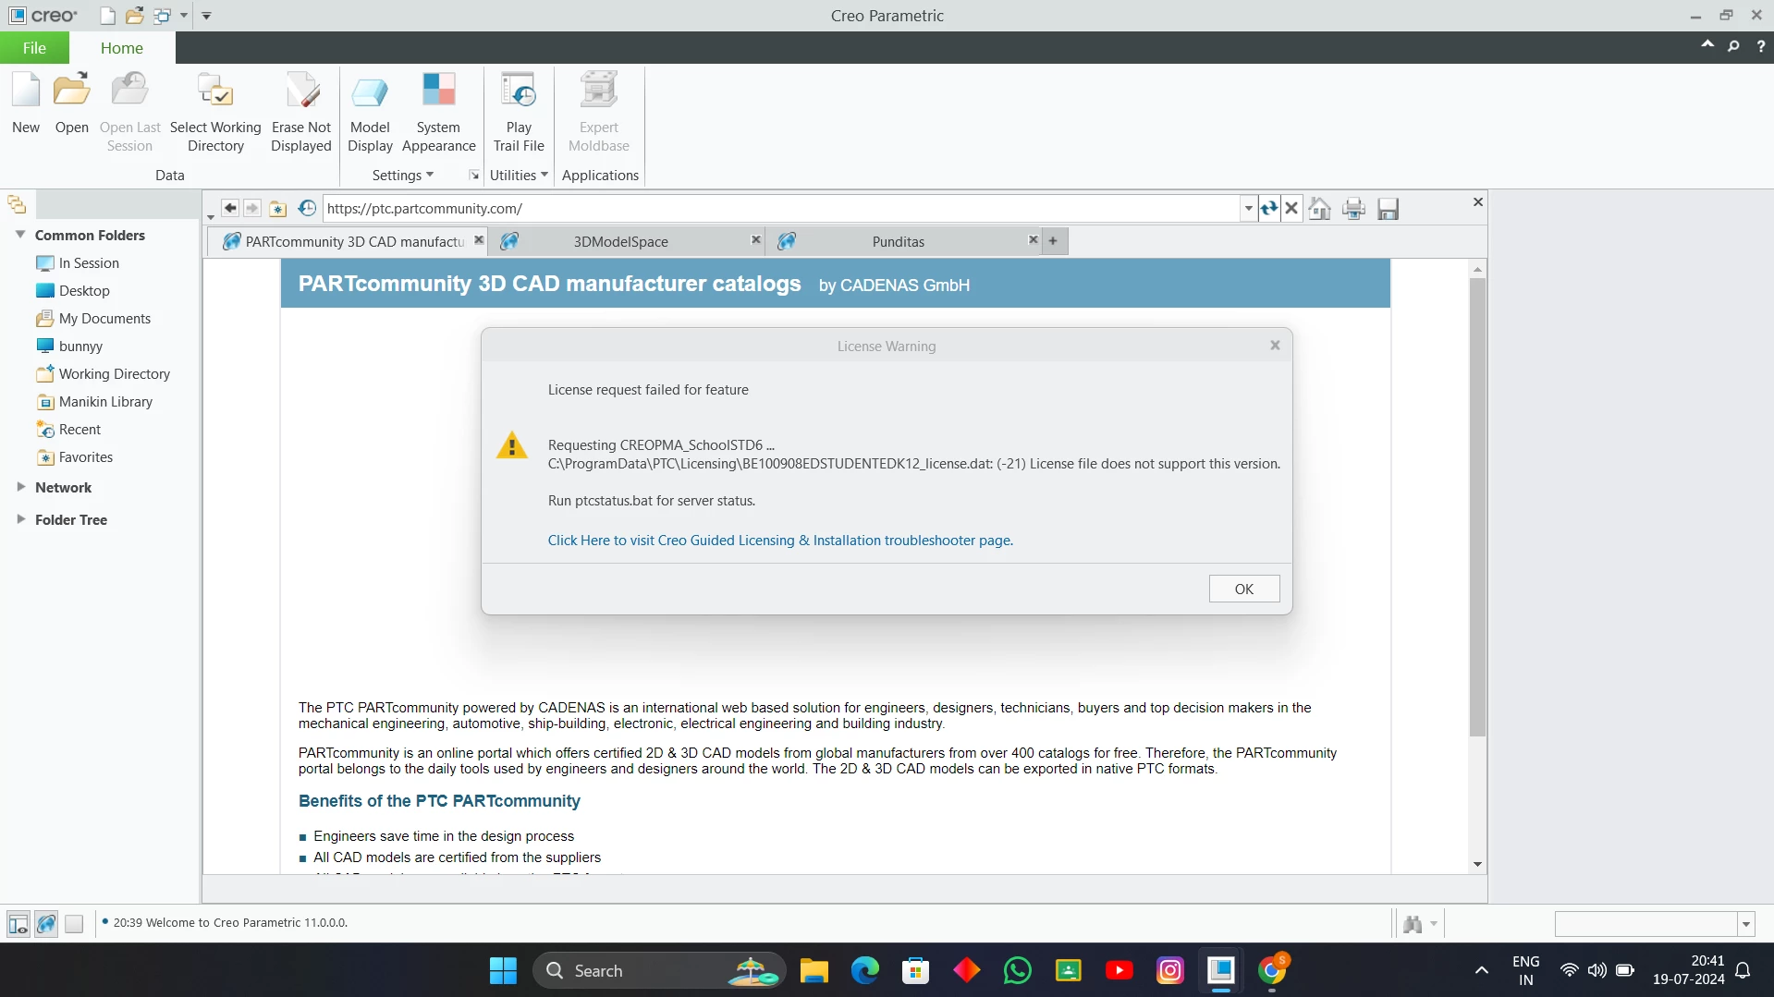Print the browser page
Screen dimensions: 1774x997
[1353, 209]
